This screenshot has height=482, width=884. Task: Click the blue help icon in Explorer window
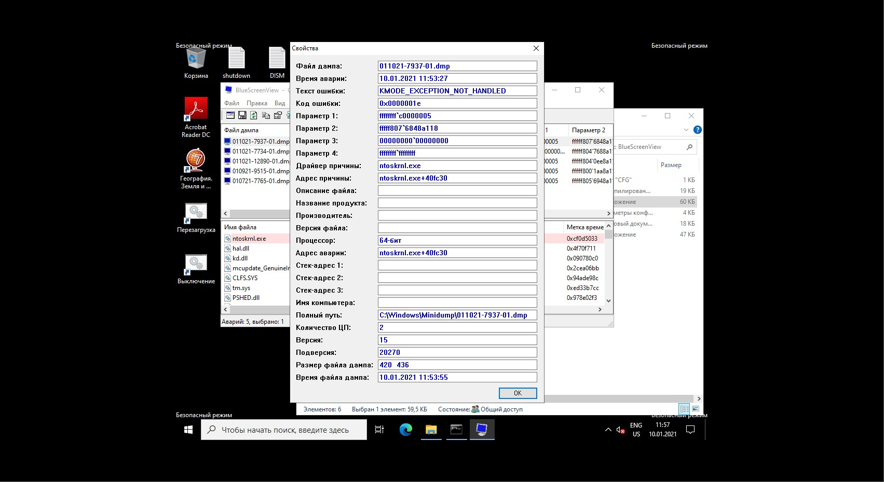click(698, 130)
